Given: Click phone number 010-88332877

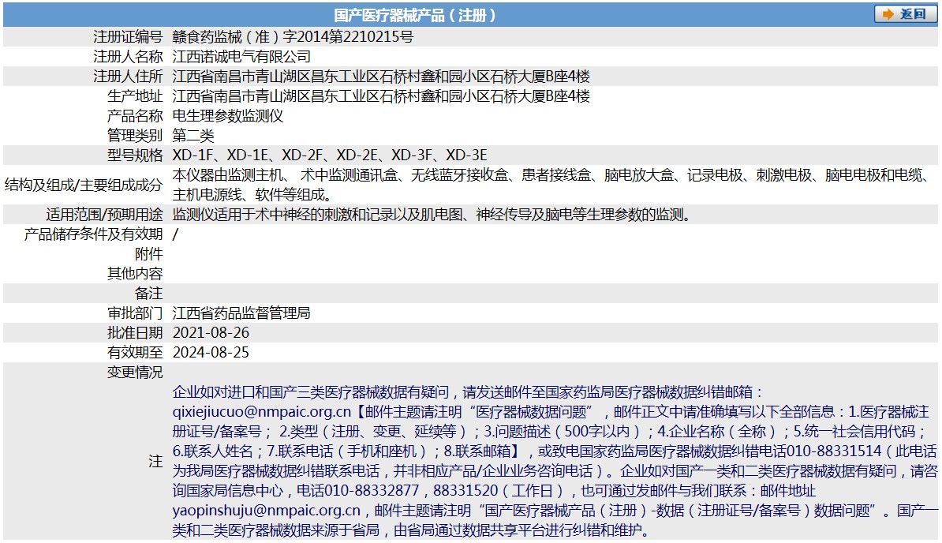Looking at the screenshot, I should coord(372,491).
